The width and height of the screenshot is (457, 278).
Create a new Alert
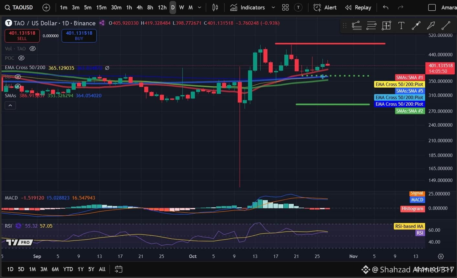325,7
